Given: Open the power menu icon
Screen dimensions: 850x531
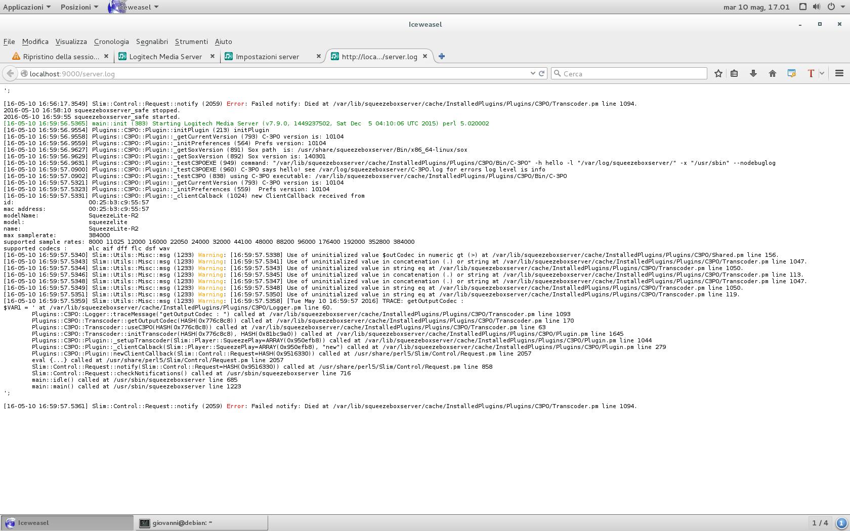Looking at the screenshot, I should tap(831, 7).
